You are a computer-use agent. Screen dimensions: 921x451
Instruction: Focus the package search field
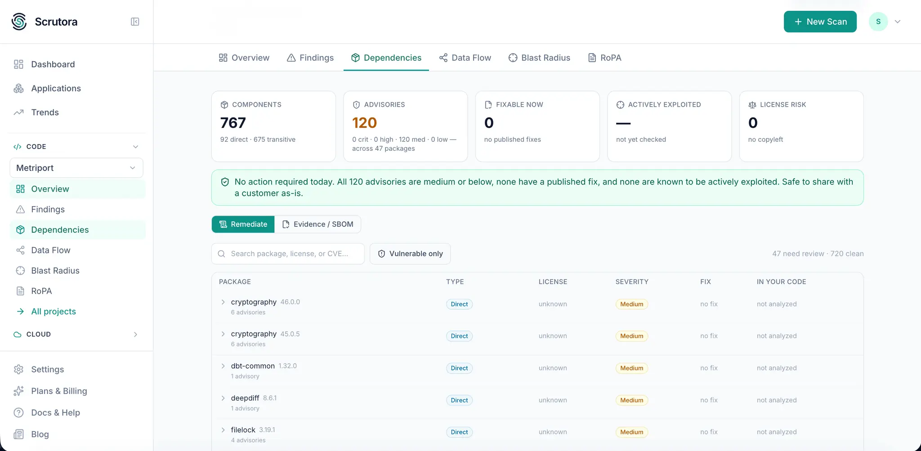pyautogui.click(x=288, y=254)
